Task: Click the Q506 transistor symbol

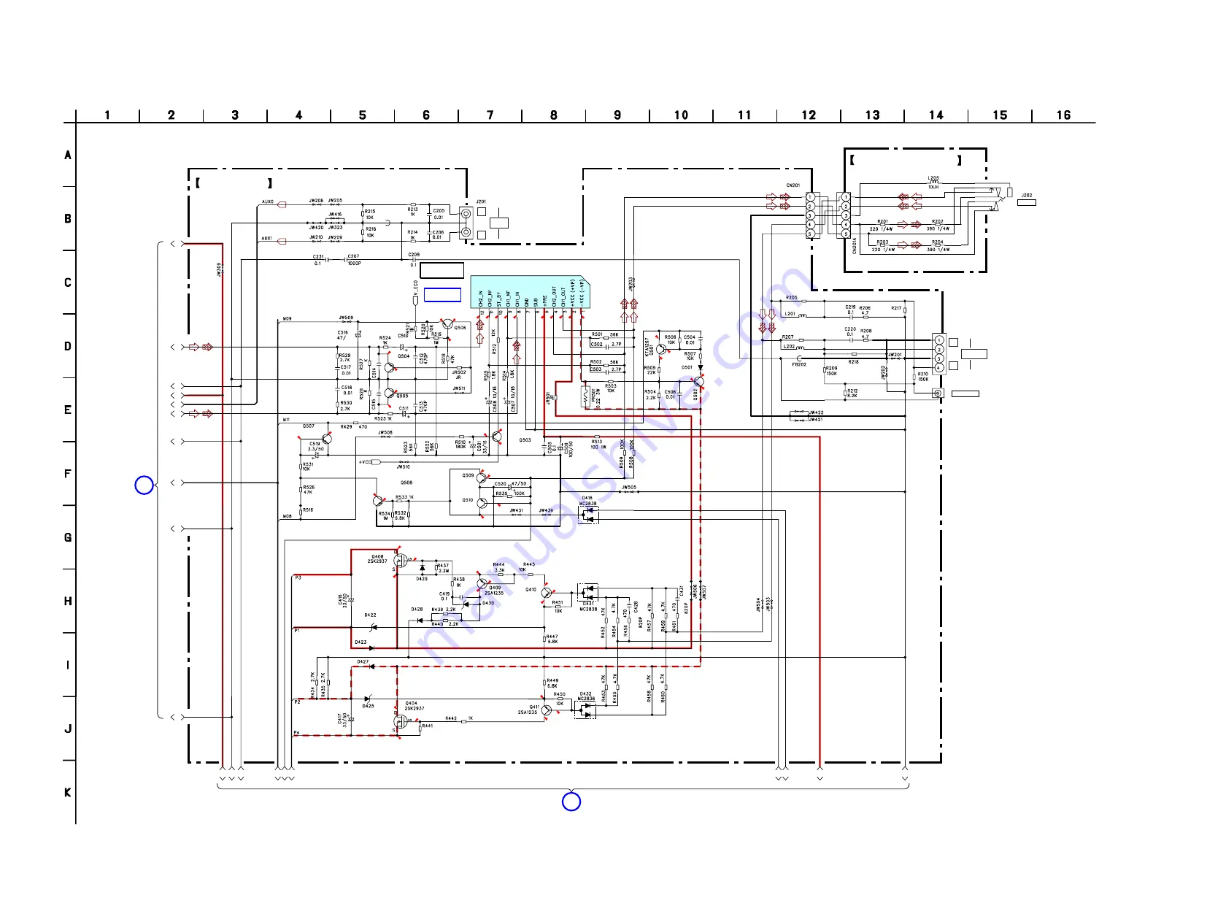Action: [447, 324]
